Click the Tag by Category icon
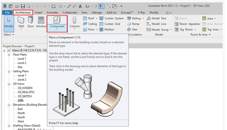This screenshot has width=227, height=130. click(x=75, y=6)
